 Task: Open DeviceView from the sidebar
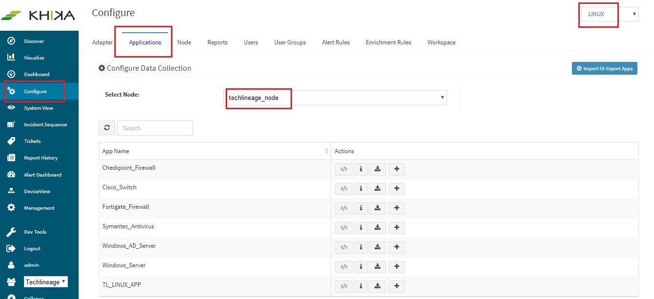[x=39, y=191]
